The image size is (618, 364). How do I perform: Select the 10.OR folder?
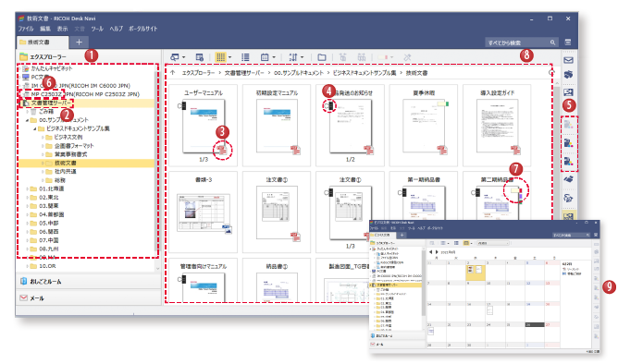pos(47,266)
